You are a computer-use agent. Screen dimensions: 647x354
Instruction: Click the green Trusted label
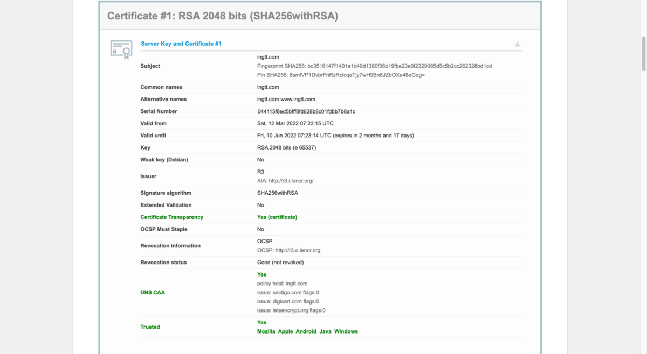tap(150, 327)
